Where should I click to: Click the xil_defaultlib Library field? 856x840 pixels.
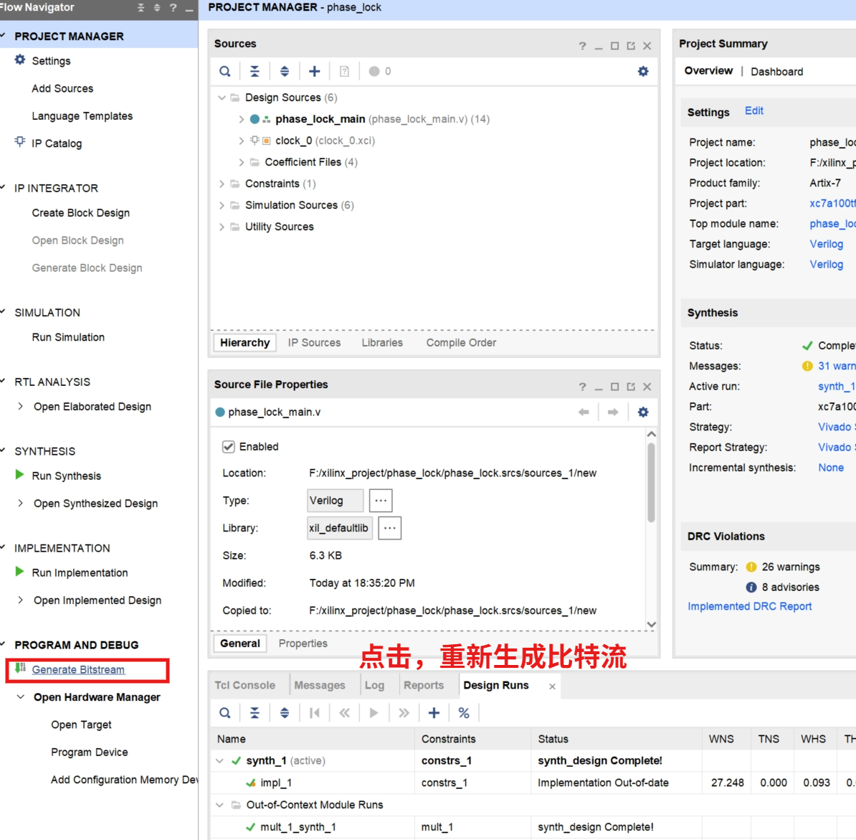pyautogui.click(x=340, y=528)
